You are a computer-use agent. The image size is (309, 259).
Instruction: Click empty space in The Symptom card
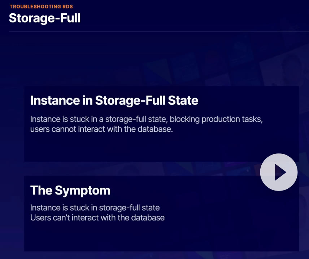tap(144, 236)
